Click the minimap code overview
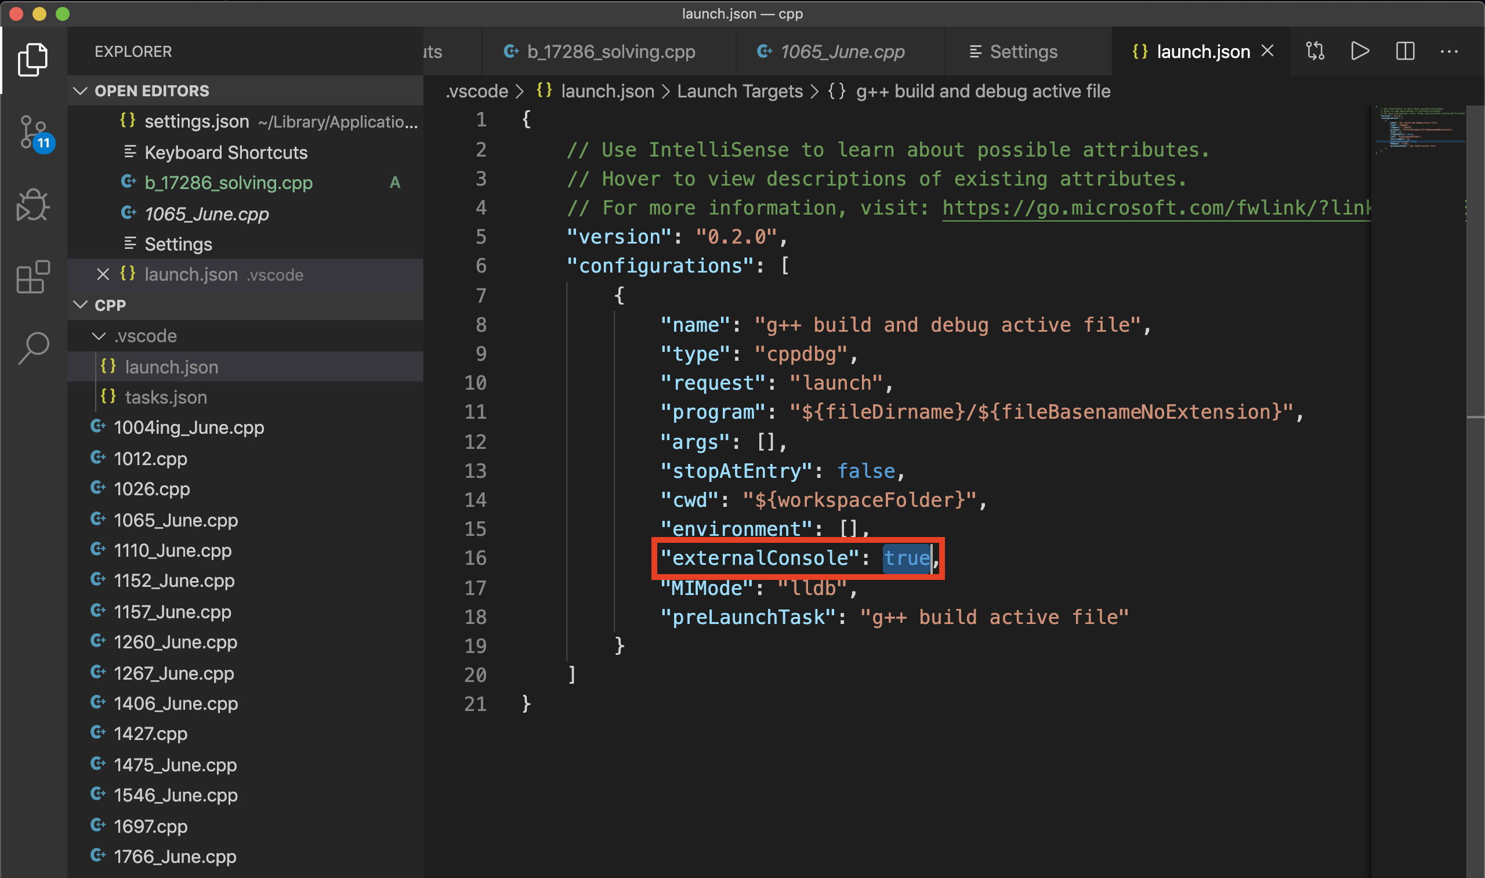The height and width of the screenshot is (878, 1485). (x=1419, y=128)
